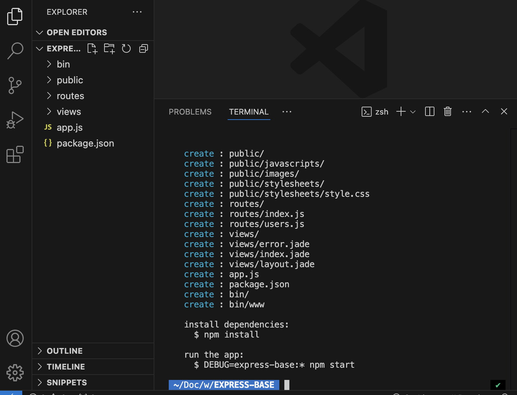Viewport: 517px width, 395px height.
Task: Open the Source Control view
Action: [15, 85]
